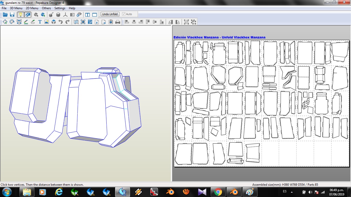351x197 pixels.
Task: Select the move parts tool with arrows
Action: 5,22
